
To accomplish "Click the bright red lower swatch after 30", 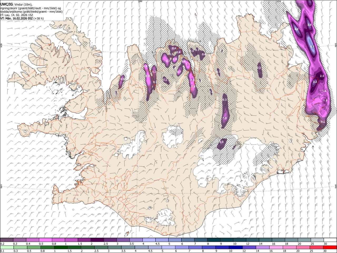I will 330,247.
